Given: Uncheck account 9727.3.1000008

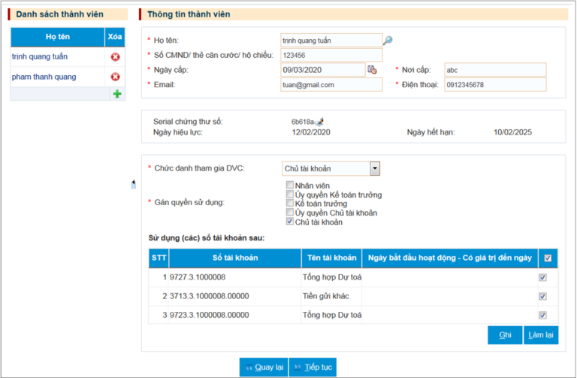Looking at the screenshot, I should [542, 277].
